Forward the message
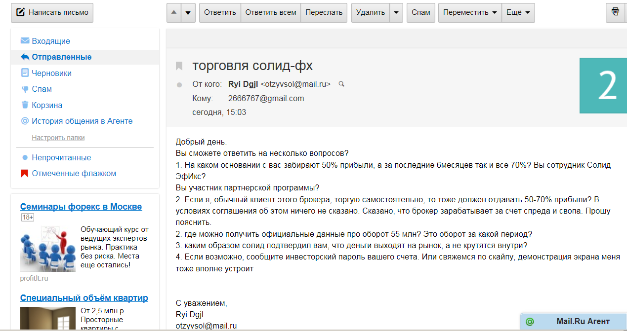 click(324, 13)
